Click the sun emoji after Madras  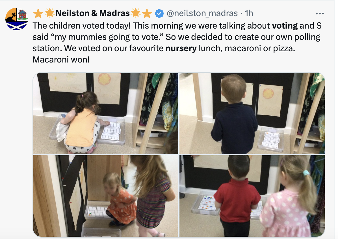(x=136, y=13)
